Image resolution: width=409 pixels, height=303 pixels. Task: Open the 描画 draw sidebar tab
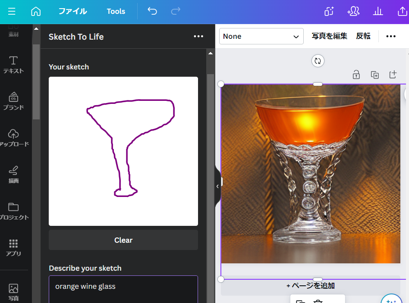13,175
